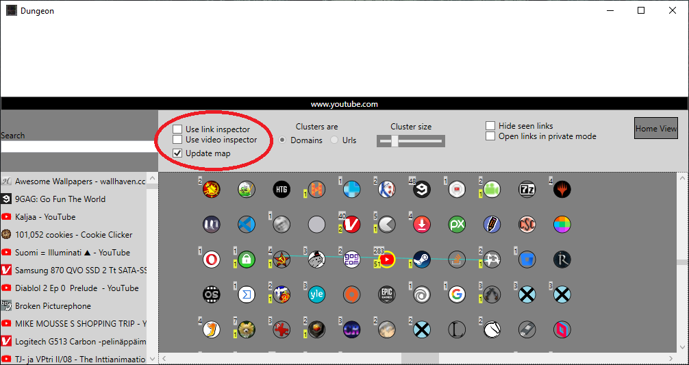Click inside the Search input field
The image size is (689, 365).
(x=79, y=147)
